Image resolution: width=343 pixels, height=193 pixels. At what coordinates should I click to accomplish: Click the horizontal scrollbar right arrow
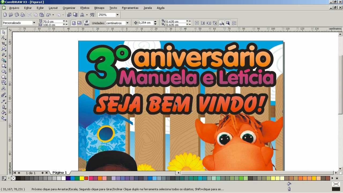pos(336,173)
